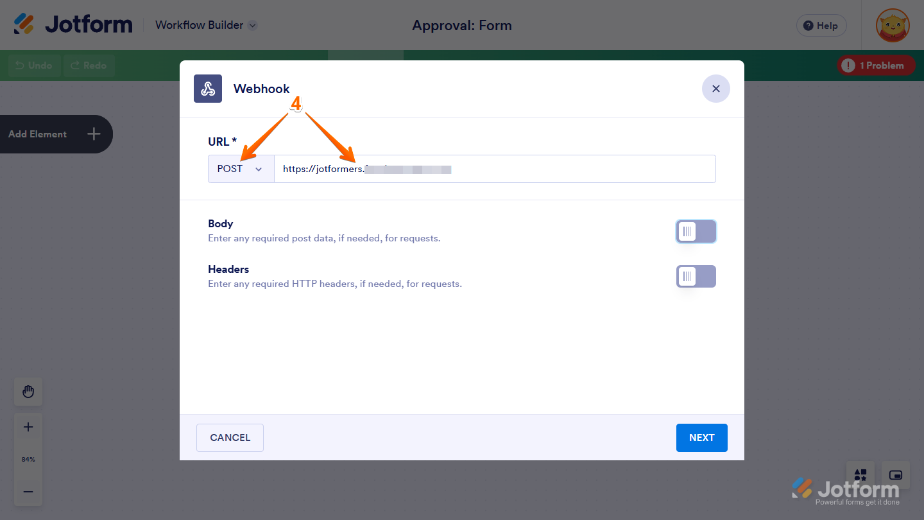Click inside the webhook URL field
This screenshot has height=520, width=924.
tap(494, 168)
